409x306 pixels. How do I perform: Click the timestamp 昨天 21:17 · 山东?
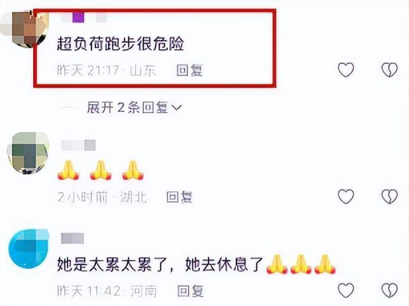tap(107, 70)
